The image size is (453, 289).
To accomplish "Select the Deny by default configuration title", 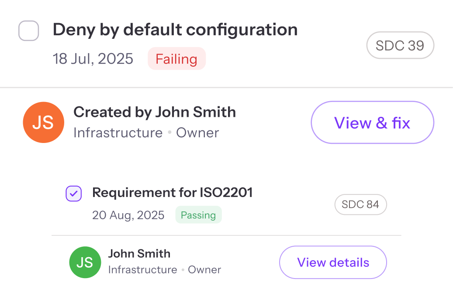I will click(x=175, y=29).
